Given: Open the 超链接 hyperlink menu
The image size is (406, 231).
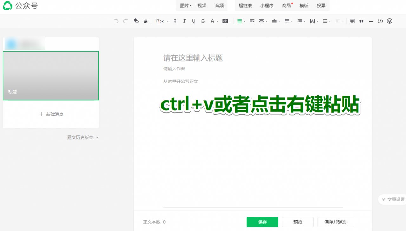Looking at the screenshot, I should tap(245, 5).
